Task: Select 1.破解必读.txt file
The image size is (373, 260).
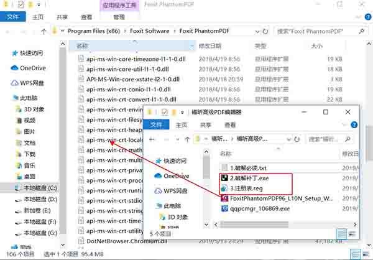Action: [248, 168]
